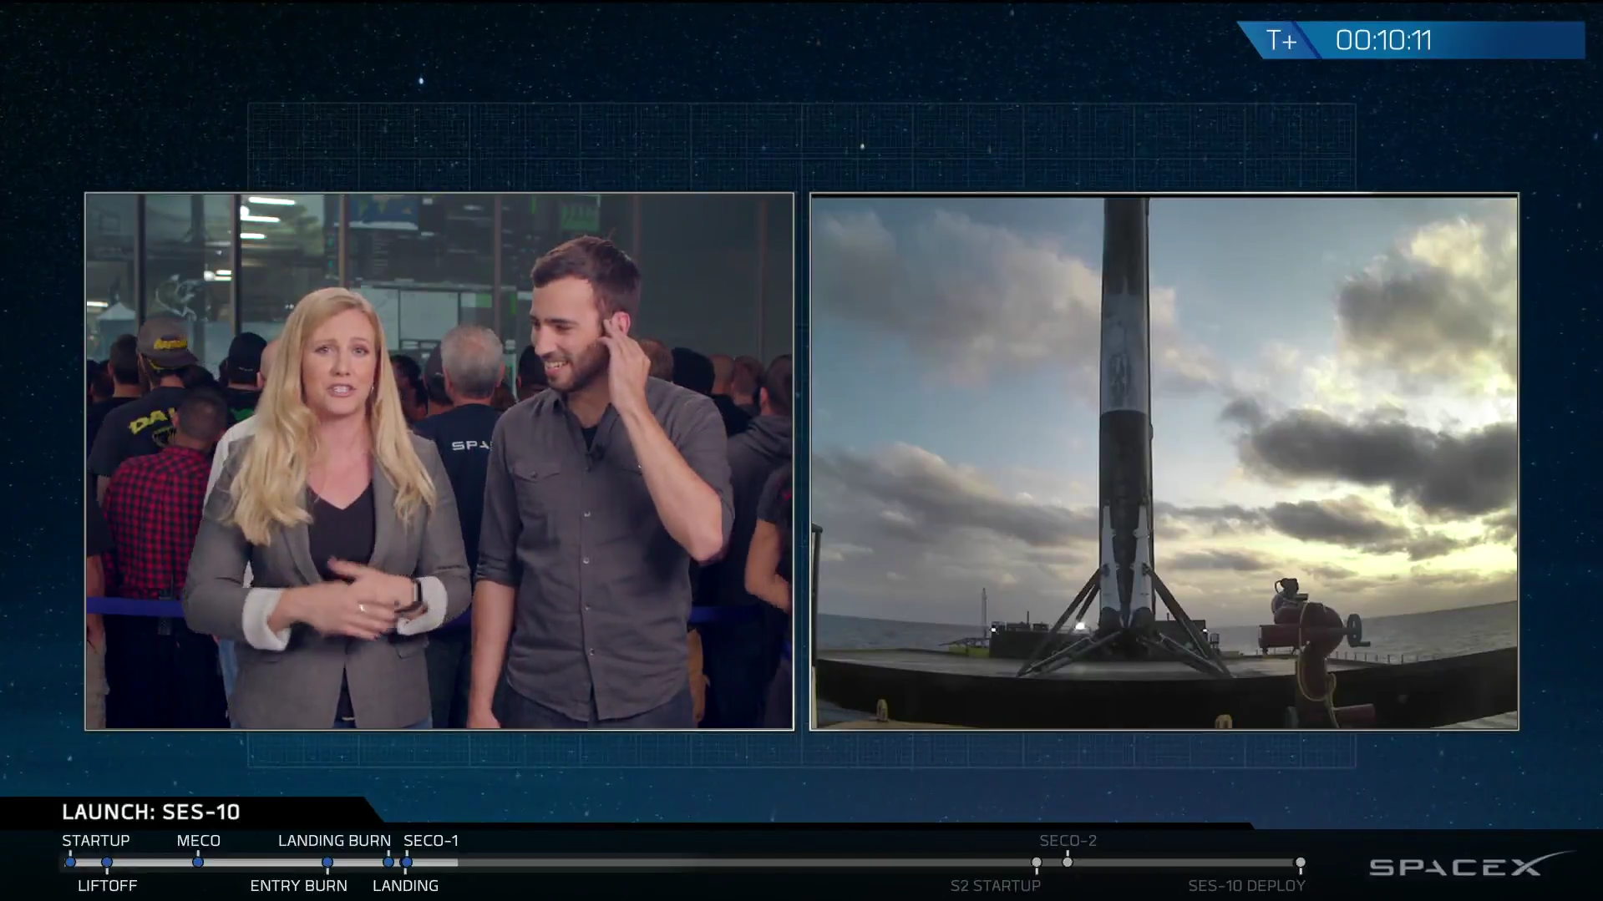Select the LIFTOFF event marker
This screenshot has width=1603, height=901.
pyautogui.click(x=107, y=862)
